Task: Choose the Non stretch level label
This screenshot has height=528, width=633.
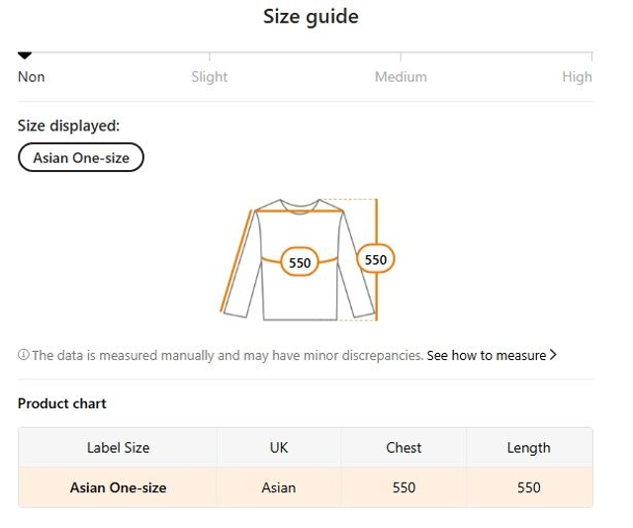Action: (32, 77)
